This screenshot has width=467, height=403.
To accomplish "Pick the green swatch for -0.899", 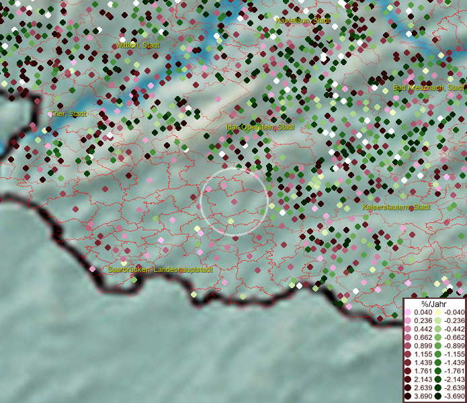I will click(x=438, y=346).
